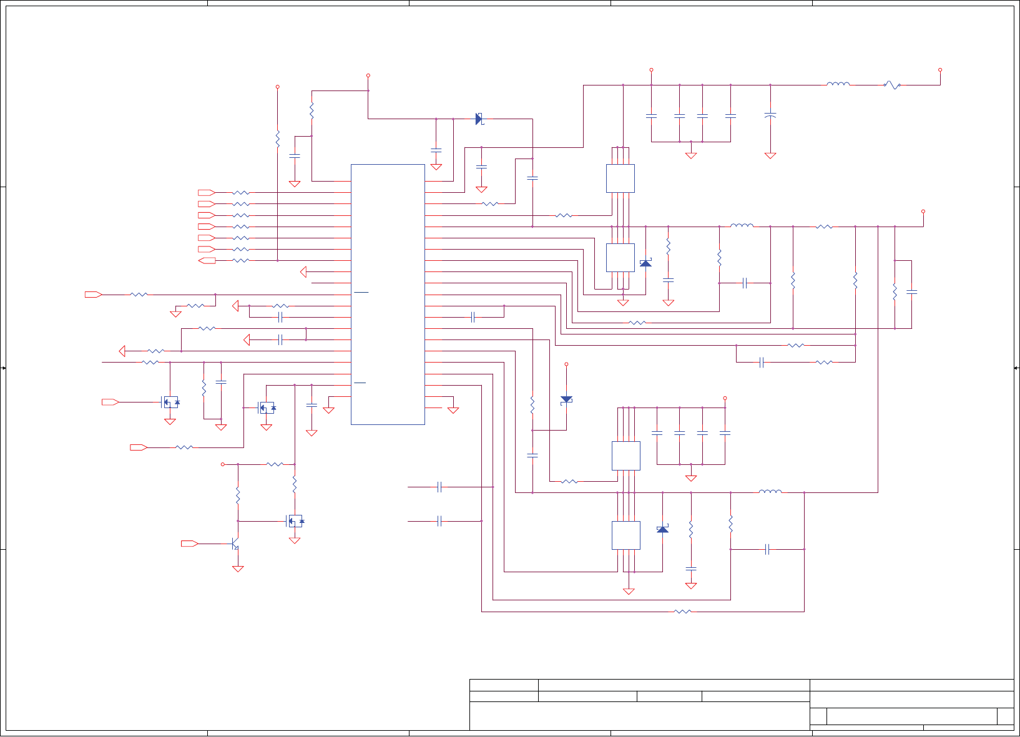Click the NPN transistor symbol

pyautogui.click(x=235, y=544)
